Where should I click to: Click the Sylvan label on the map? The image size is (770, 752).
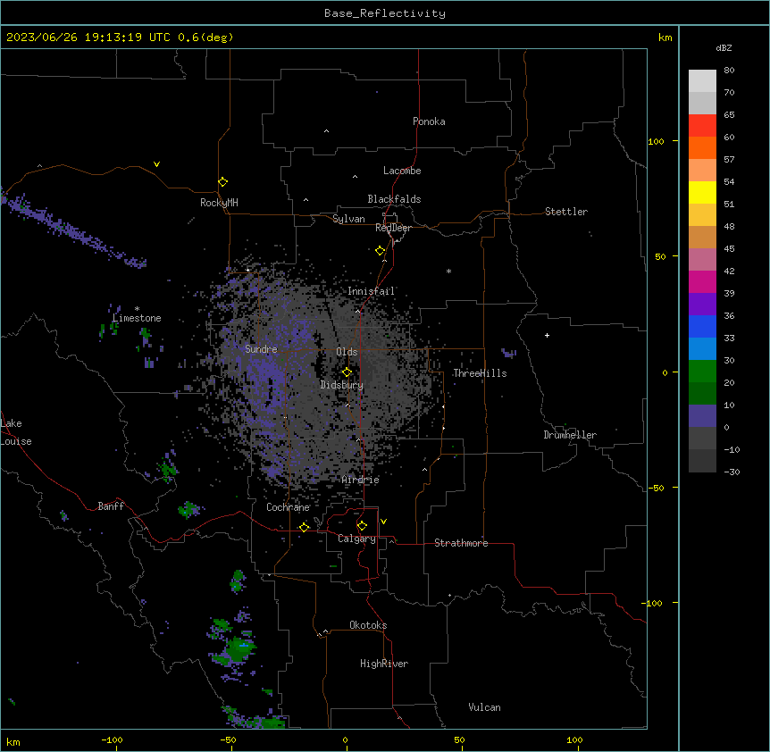348,219
